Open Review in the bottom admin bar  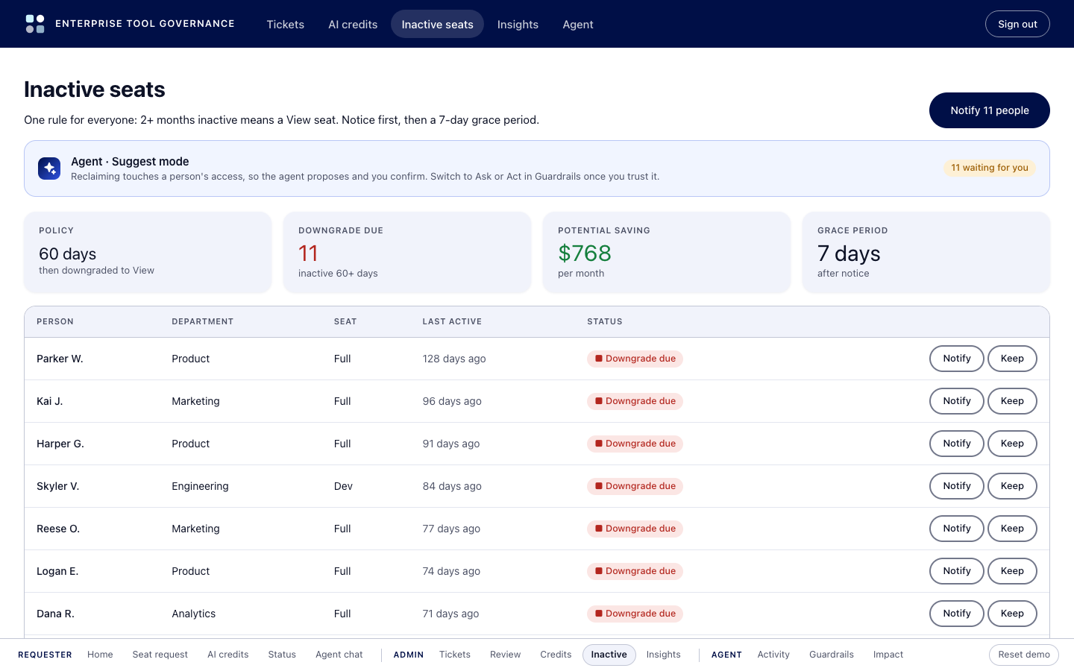(505, 655)
